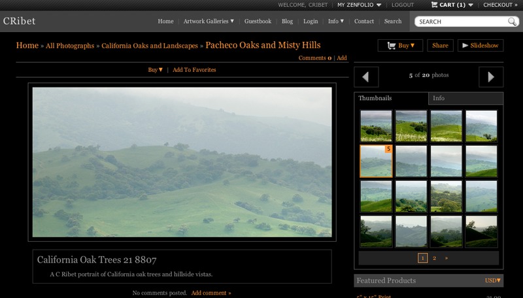Click the '5 of 20 photos' counter
The image size is (523, 298).
pos(429,75)
